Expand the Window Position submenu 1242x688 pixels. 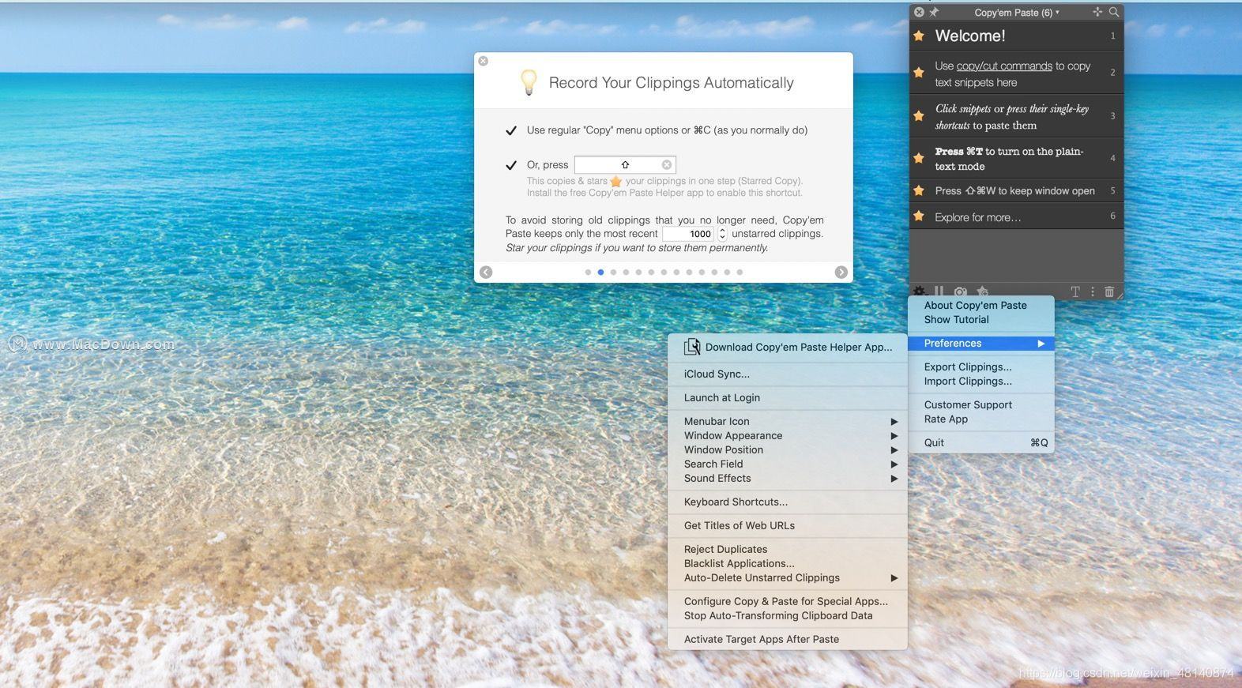click(x=787, y=449)
